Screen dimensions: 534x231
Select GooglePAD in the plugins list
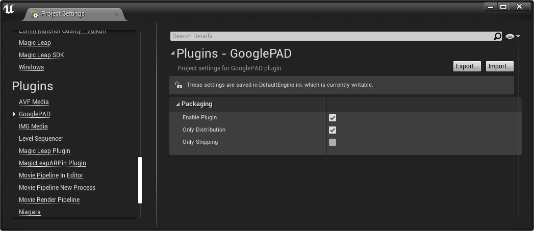tap(34, 114)
